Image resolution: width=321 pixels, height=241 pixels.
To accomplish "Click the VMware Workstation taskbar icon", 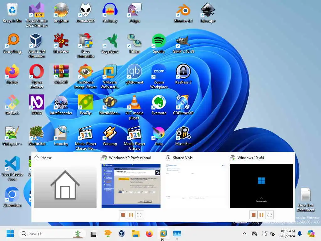I will click(x=163, y=233).
